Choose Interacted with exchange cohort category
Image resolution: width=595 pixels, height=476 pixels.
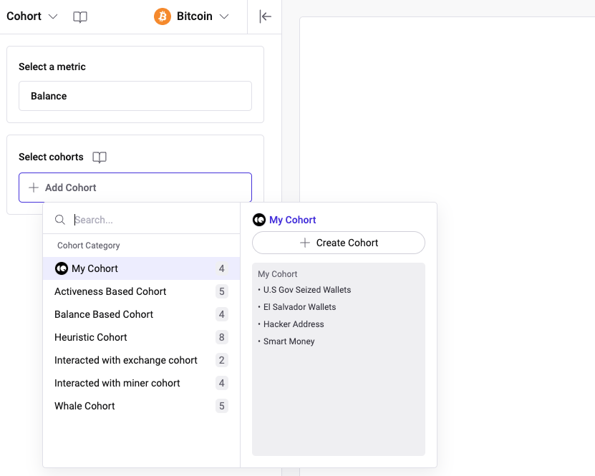(x=126, y=360)
